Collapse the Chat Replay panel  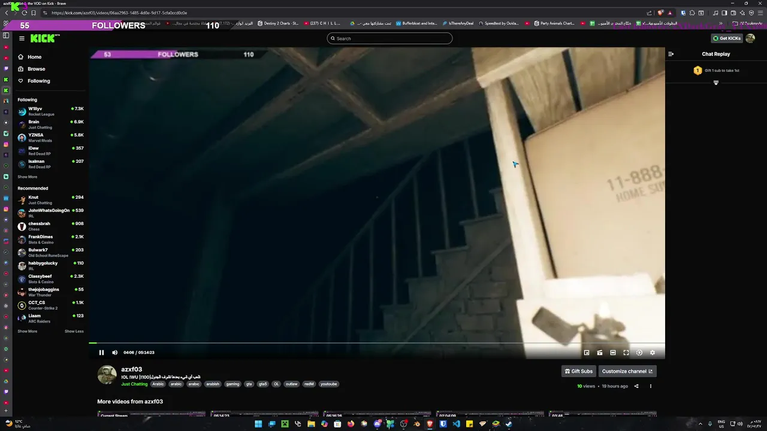[x=671, y=54]
